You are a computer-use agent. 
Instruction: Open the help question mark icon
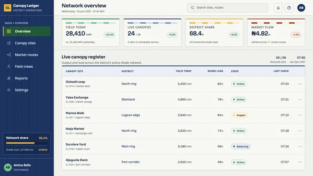point(289,8)
